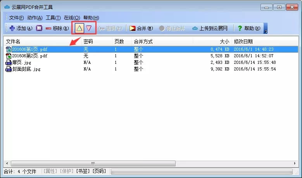Click [属性] in status bar
The height and width of the screenshot is (178, 302).
[x=50, y=171]
